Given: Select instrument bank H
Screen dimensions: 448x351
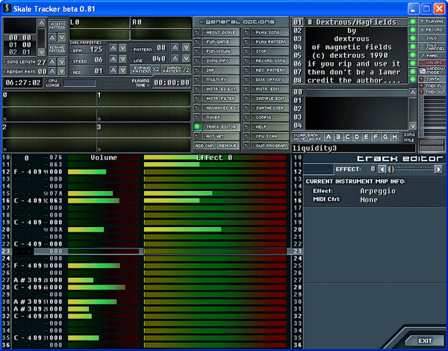Looking at the screenshot, I should coord(394,137).
